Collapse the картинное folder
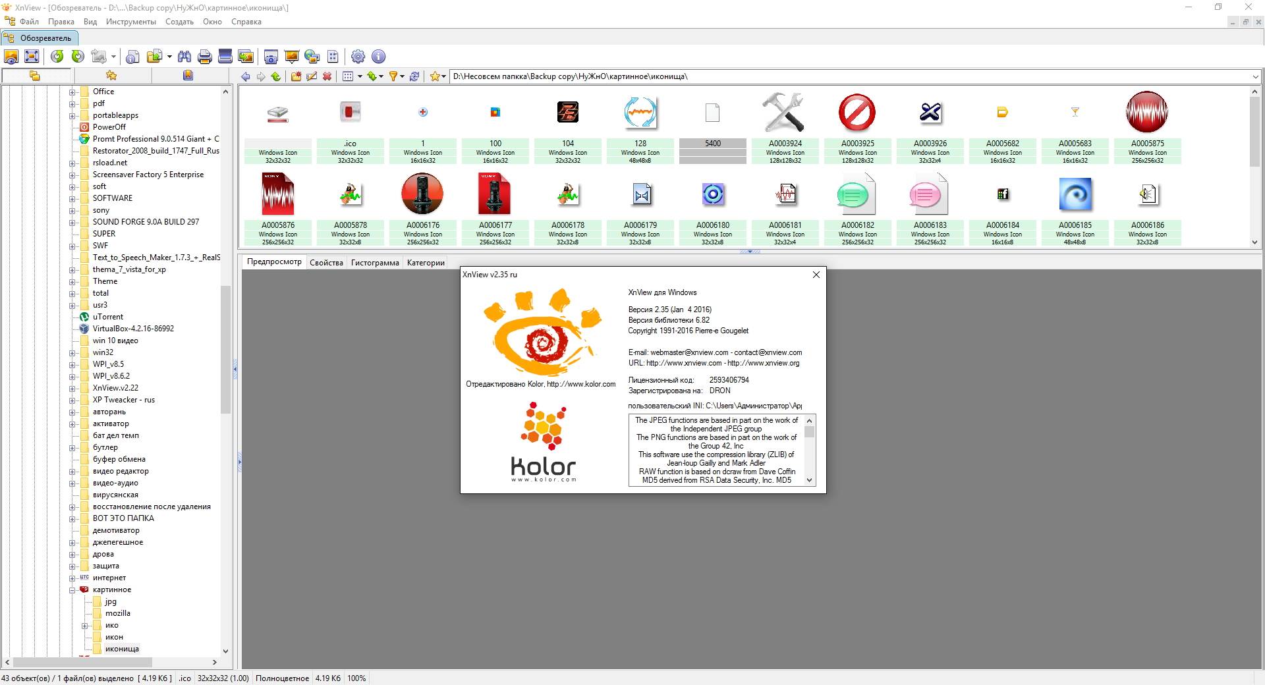1265x685 pixels. 72,590
